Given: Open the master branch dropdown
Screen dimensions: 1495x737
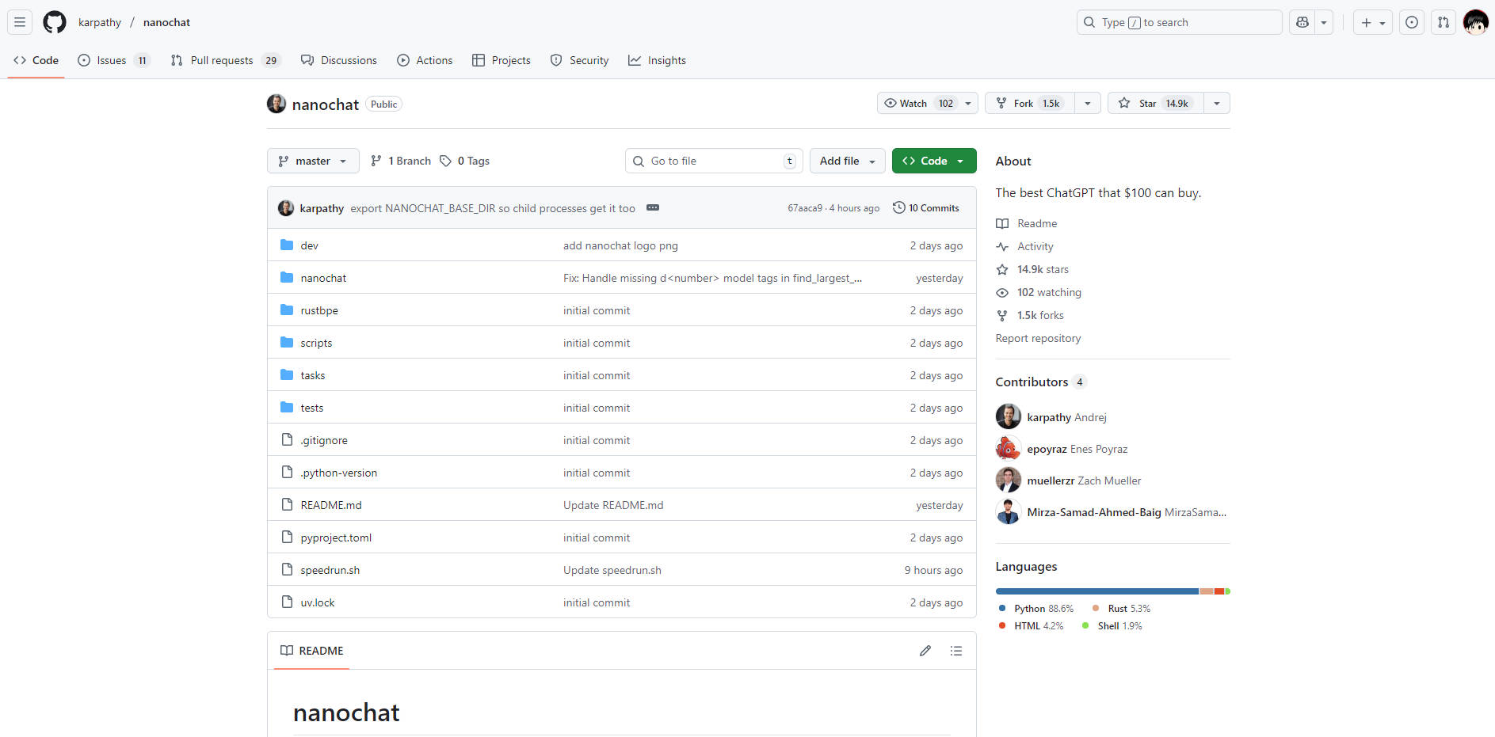Looking at the screenshot, I should coord(313,161).
